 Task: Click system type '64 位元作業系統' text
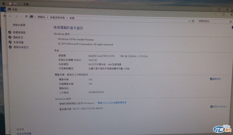(97, 65)
